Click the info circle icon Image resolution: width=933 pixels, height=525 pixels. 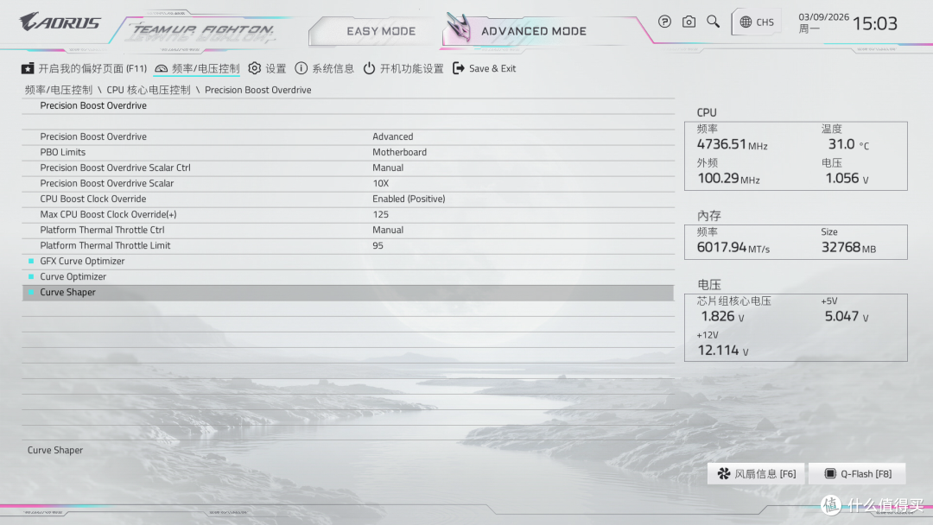301,68
